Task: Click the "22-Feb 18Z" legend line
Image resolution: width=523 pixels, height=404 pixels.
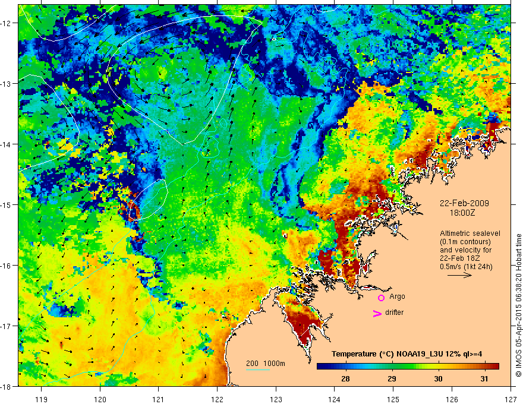Action: tap(459, 258)
